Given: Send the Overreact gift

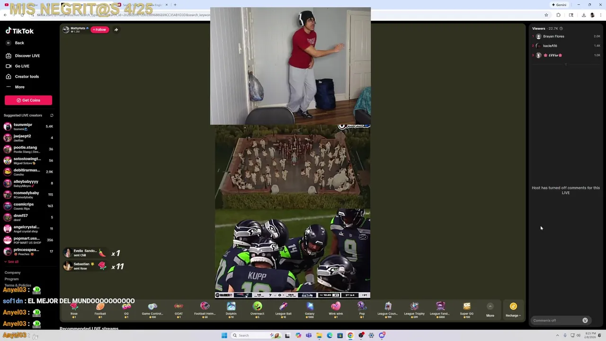Looking at the screenshot, I should 257,310.
